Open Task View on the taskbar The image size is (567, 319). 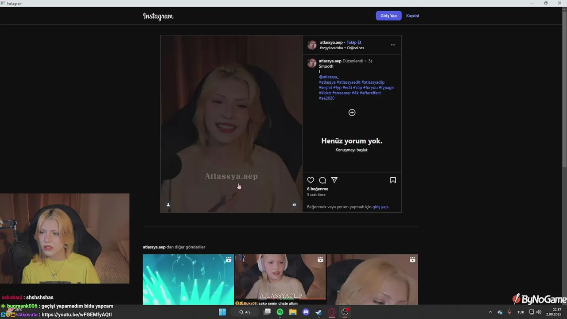tap(267, 312)
